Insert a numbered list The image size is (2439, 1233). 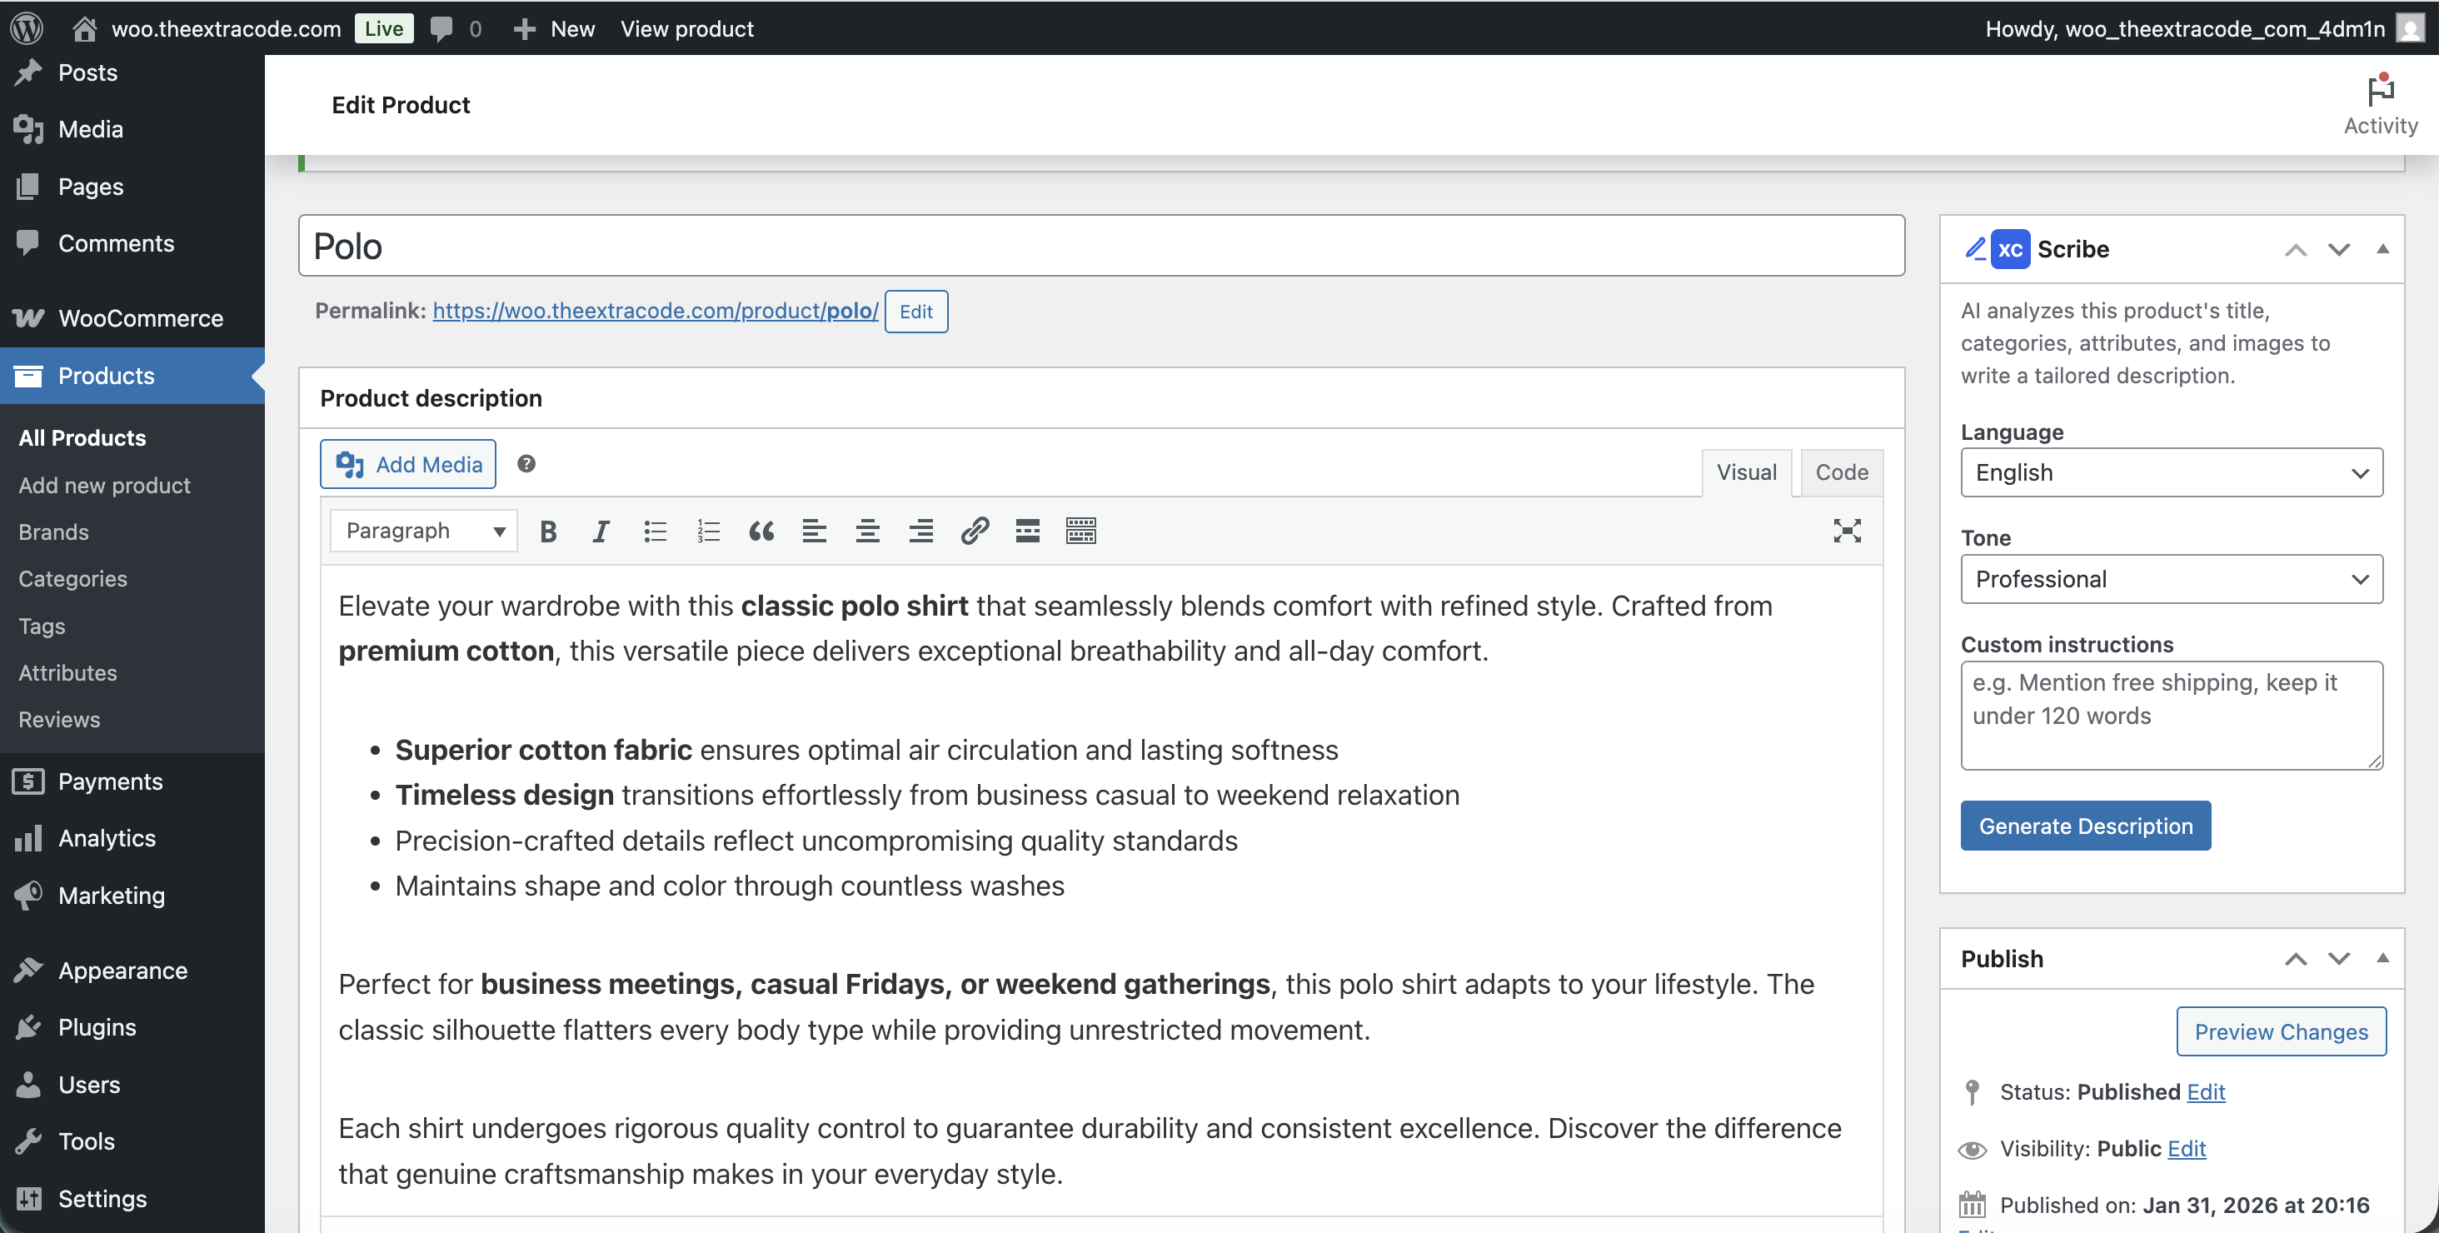[707, 531]
